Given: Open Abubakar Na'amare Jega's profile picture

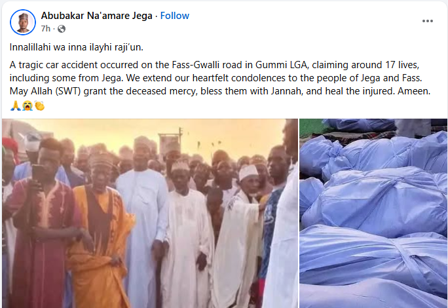Looking at the screenshot, I should click(x=23, y=22).
